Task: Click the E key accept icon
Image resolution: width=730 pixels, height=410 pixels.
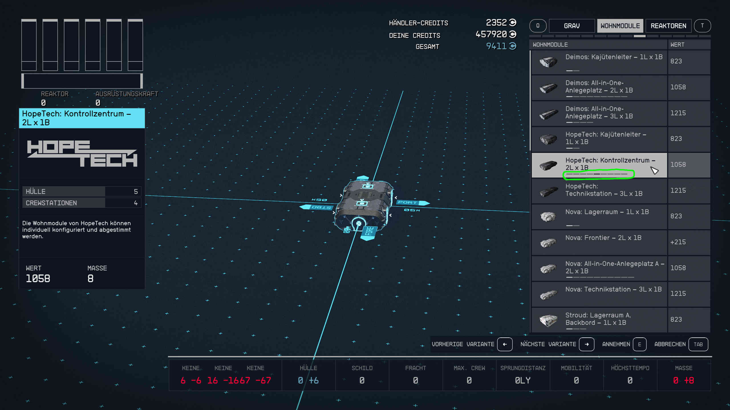Action: [x=639, y=344]
